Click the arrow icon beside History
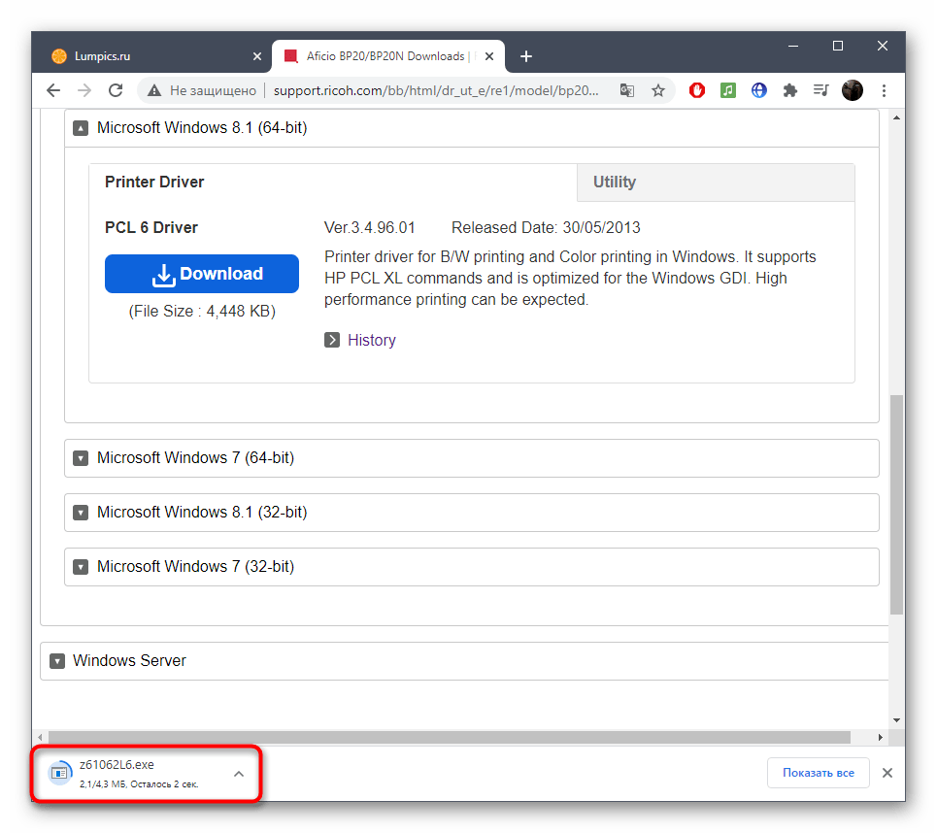Image resolution: width=937 pixels, height=833 pixels. [x=332, y=340]
